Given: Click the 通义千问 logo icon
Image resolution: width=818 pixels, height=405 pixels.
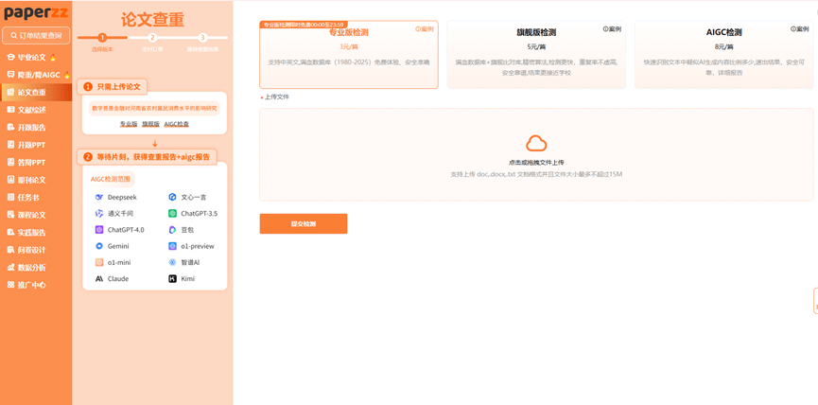Looking at the screenshot, I should click(99, 214).
